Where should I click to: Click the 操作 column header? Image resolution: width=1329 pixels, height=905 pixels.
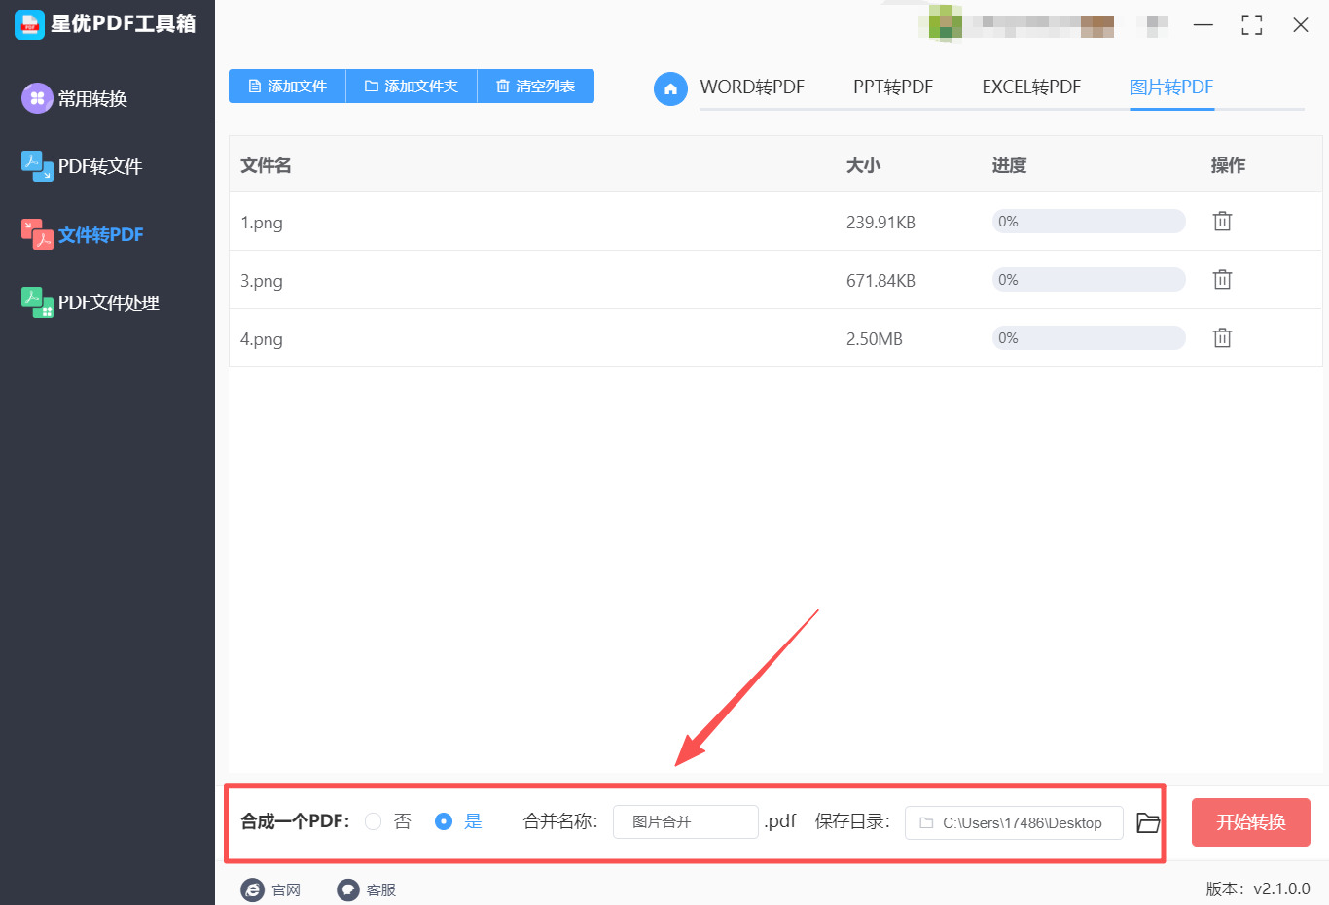(x=1228, y=165)
